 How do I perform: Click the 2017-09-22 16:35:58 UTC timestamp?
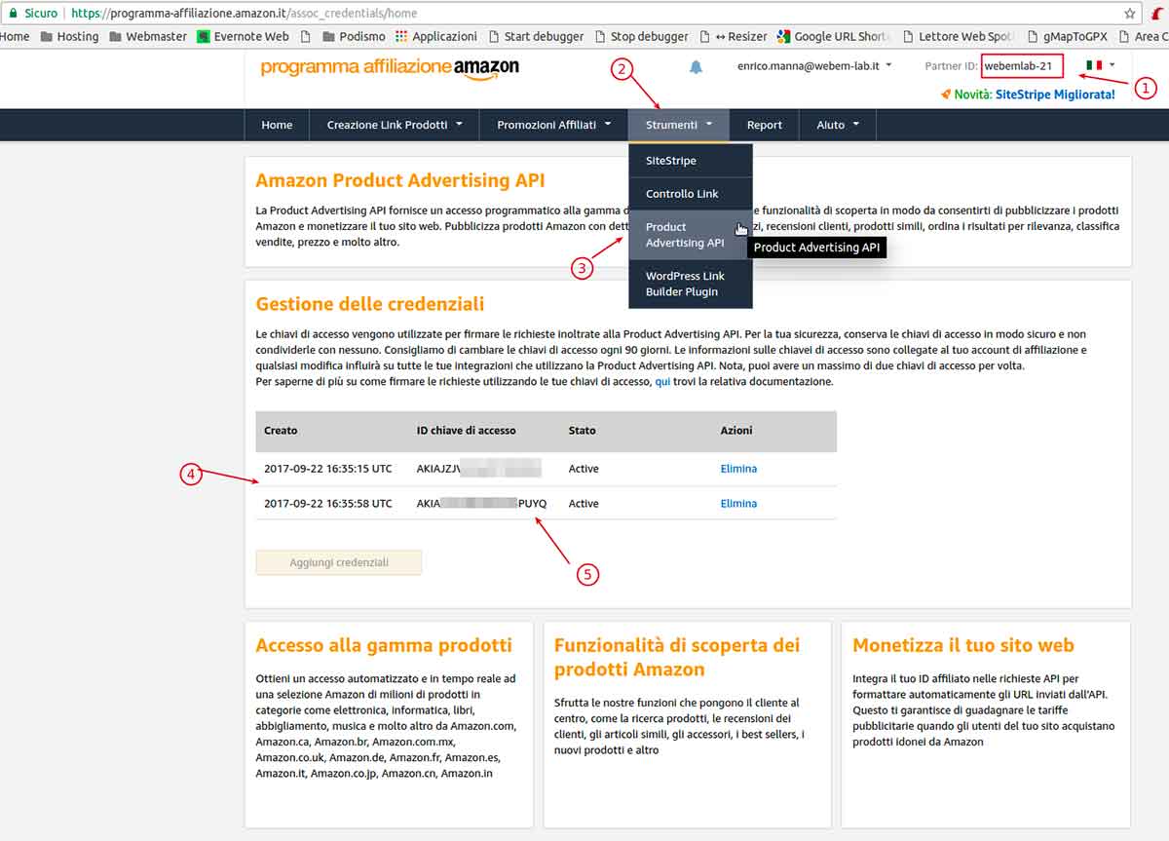point(328,504)
